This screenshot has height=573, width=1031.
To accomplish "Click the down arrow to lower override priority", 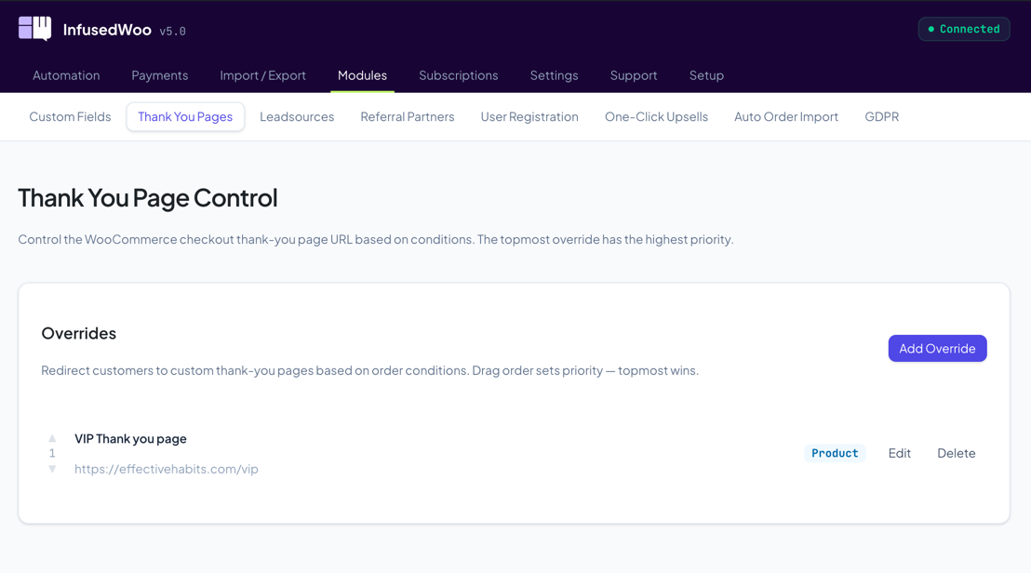I will [x=52, y=469].
